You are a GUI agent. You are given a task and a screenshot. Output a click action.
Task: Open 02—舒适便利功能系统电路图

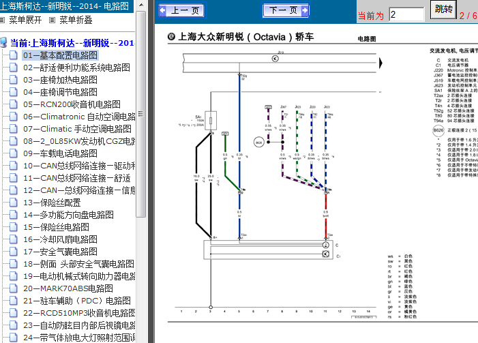click(x=76, y=68)
